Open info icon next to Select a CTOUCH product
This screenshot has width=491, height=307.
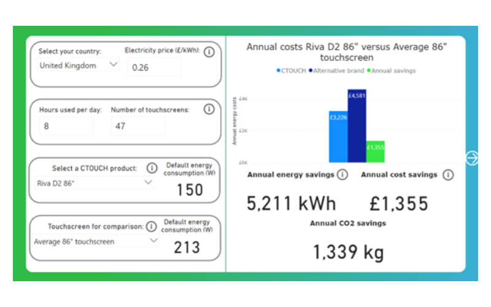point(152,168)
